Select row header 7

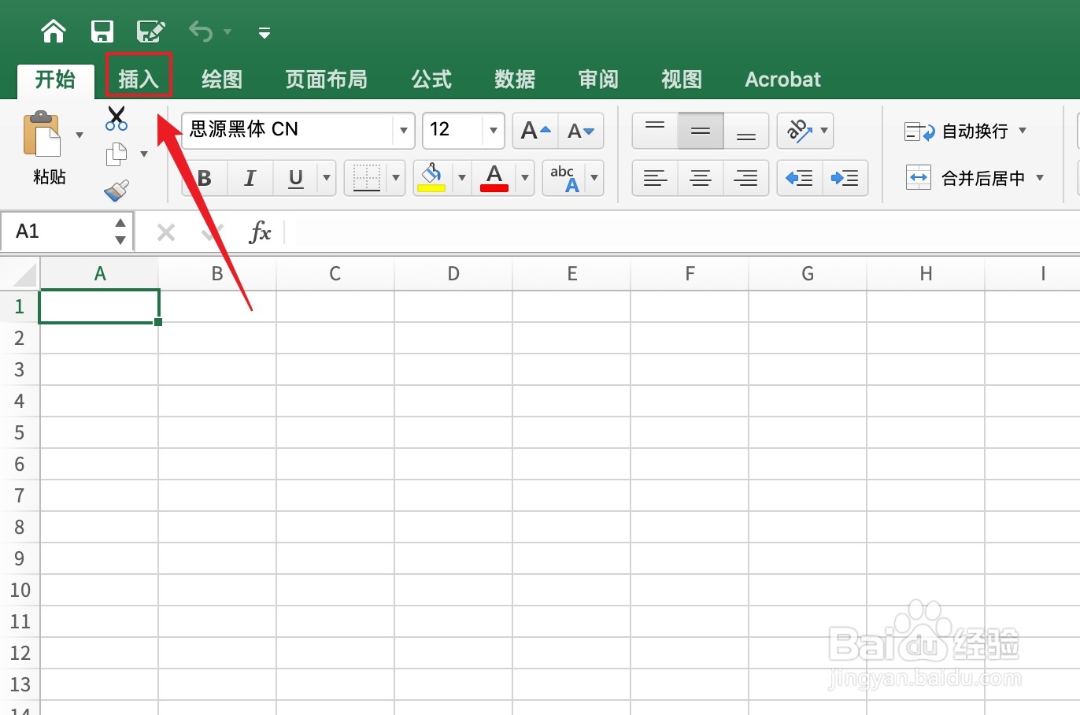[20, 495]
